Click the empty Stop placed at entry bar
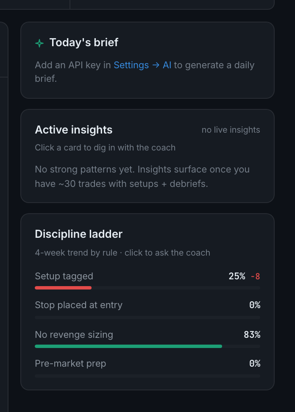The image size is (295, 412). point(147,317)
